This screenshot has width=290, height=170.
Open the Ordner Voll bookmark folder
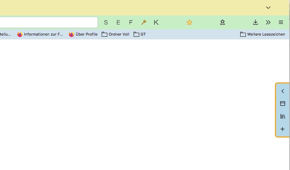115,34
